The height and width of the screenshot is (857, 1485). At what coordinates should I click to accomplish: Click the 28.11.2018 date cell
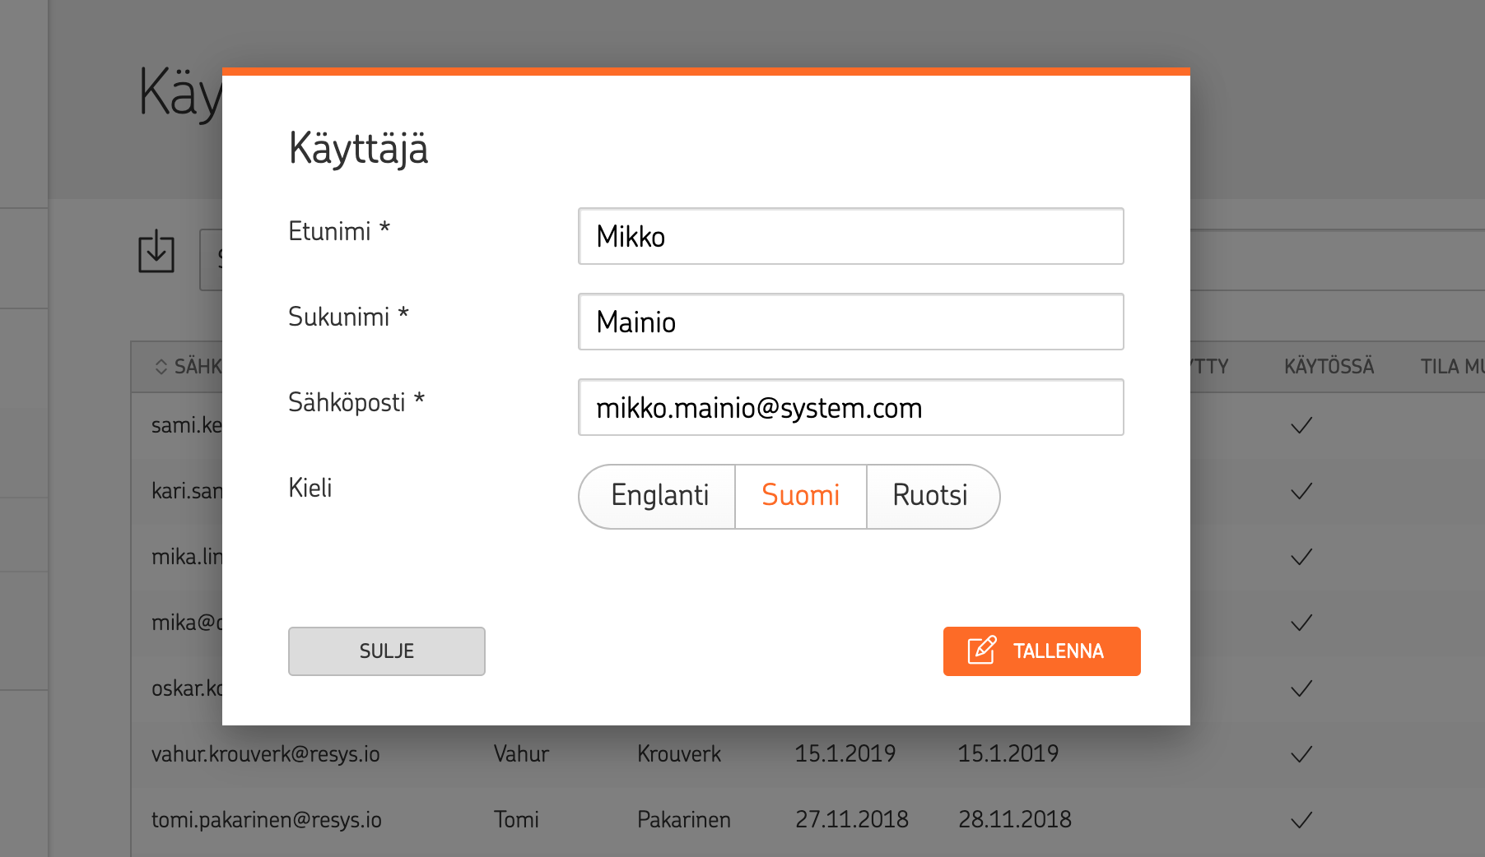pos(1015,820)
